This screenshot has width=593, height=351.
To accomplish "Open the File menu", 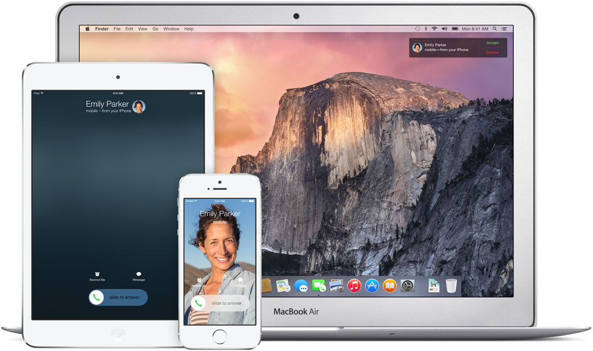I will tap(117, 29).
